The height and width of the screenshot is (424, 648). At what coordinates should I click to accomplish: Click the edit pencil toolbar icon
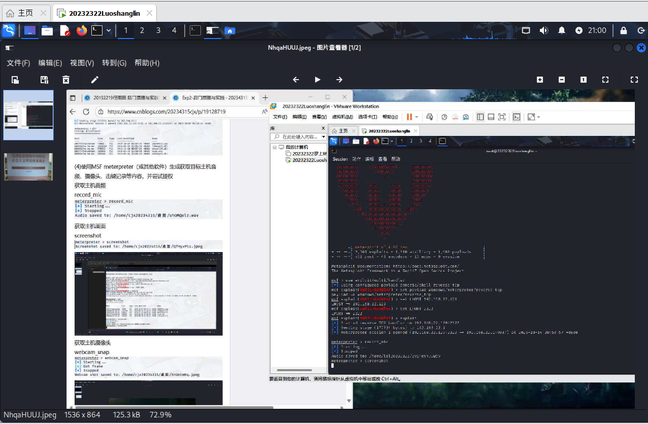pyautogui.click(x=94, y=80)
